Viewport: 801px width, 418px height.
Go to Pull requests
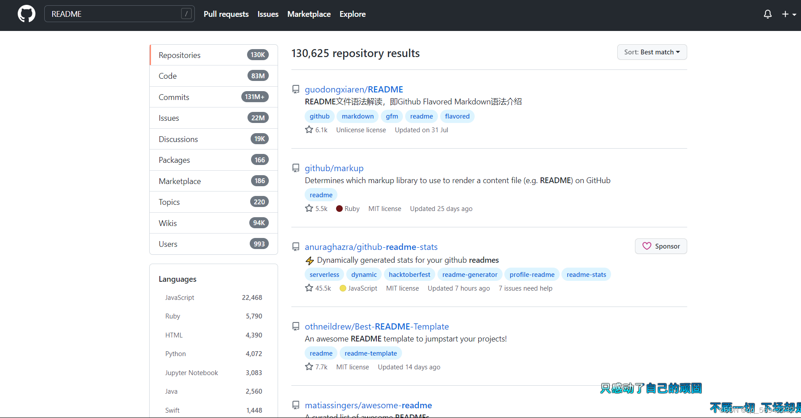click(x=226, y=14)
